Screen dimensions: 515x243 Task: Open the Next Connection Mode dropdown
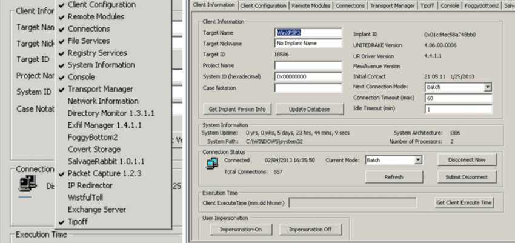point(488,87)
